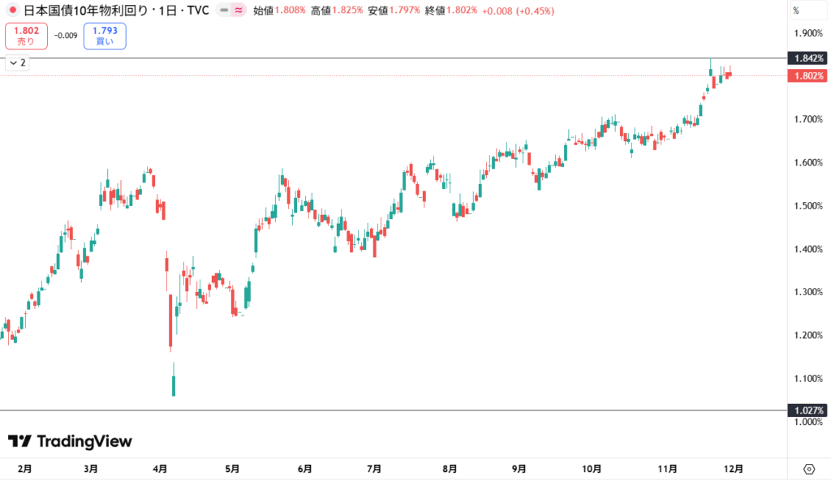
Task: Click the 4月 label on the time axis
Action: pyautogui.click(x=160, y=468)
